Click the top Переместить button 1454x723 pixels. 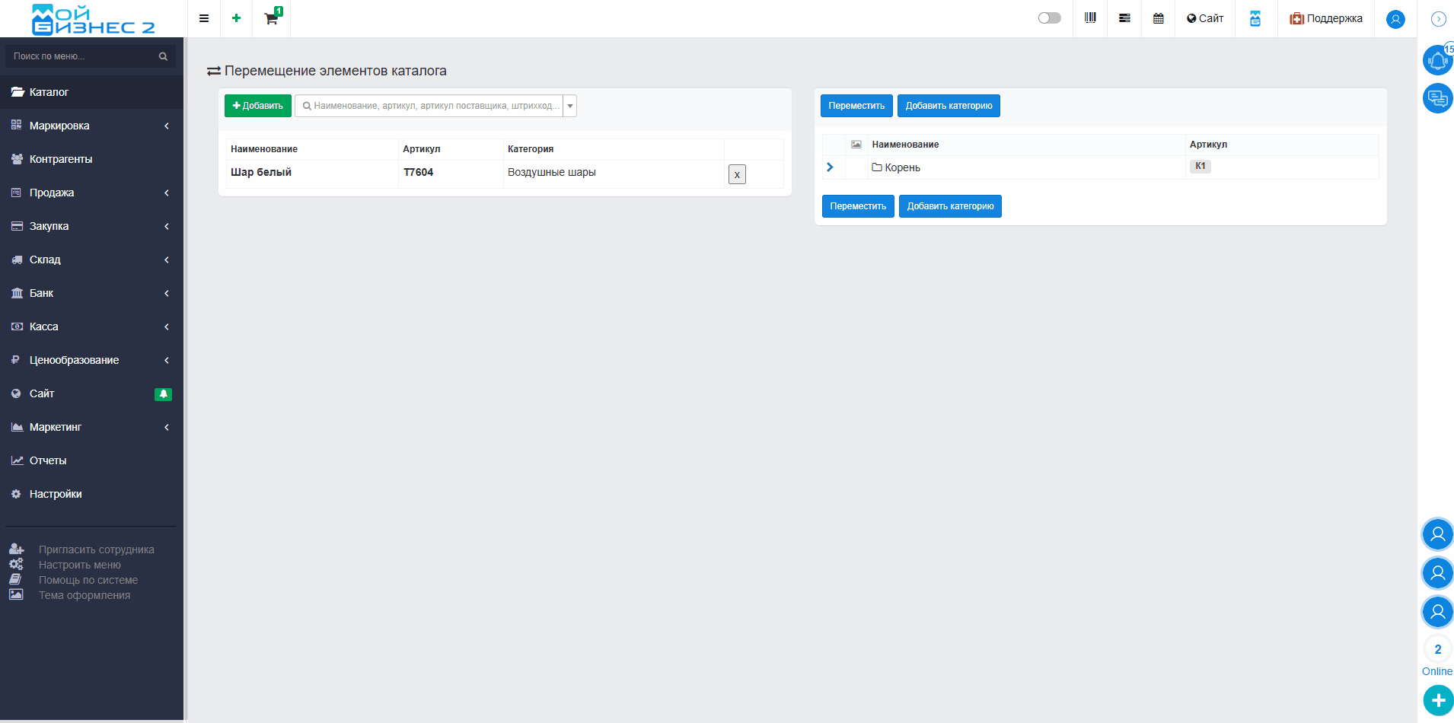(x=856, y=106)
